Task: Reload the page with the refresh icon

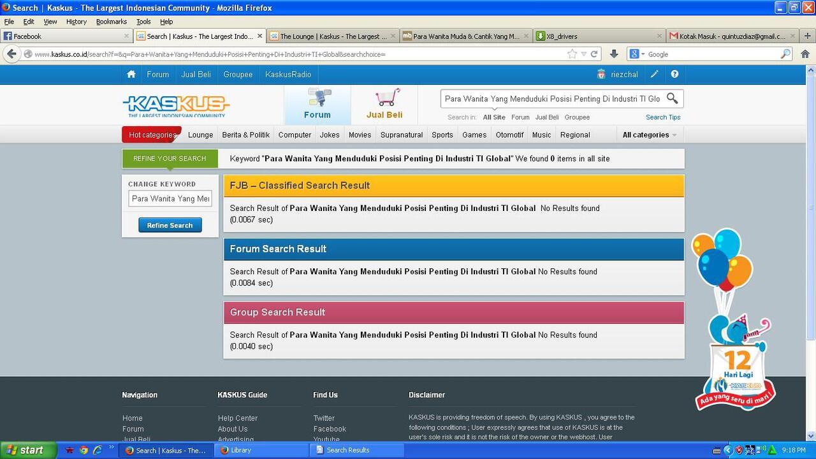Action: 594,54
